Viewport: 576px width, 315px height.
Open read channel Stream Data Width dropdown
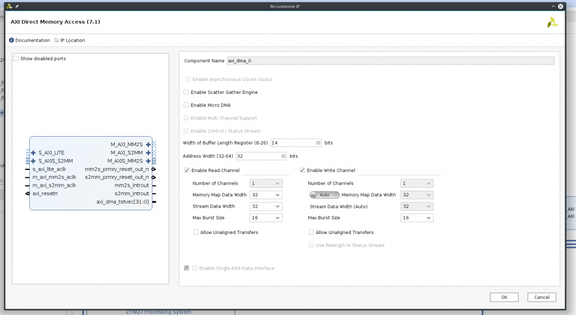pos(266,206)
